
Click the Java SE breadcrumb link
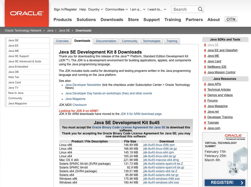64,31
